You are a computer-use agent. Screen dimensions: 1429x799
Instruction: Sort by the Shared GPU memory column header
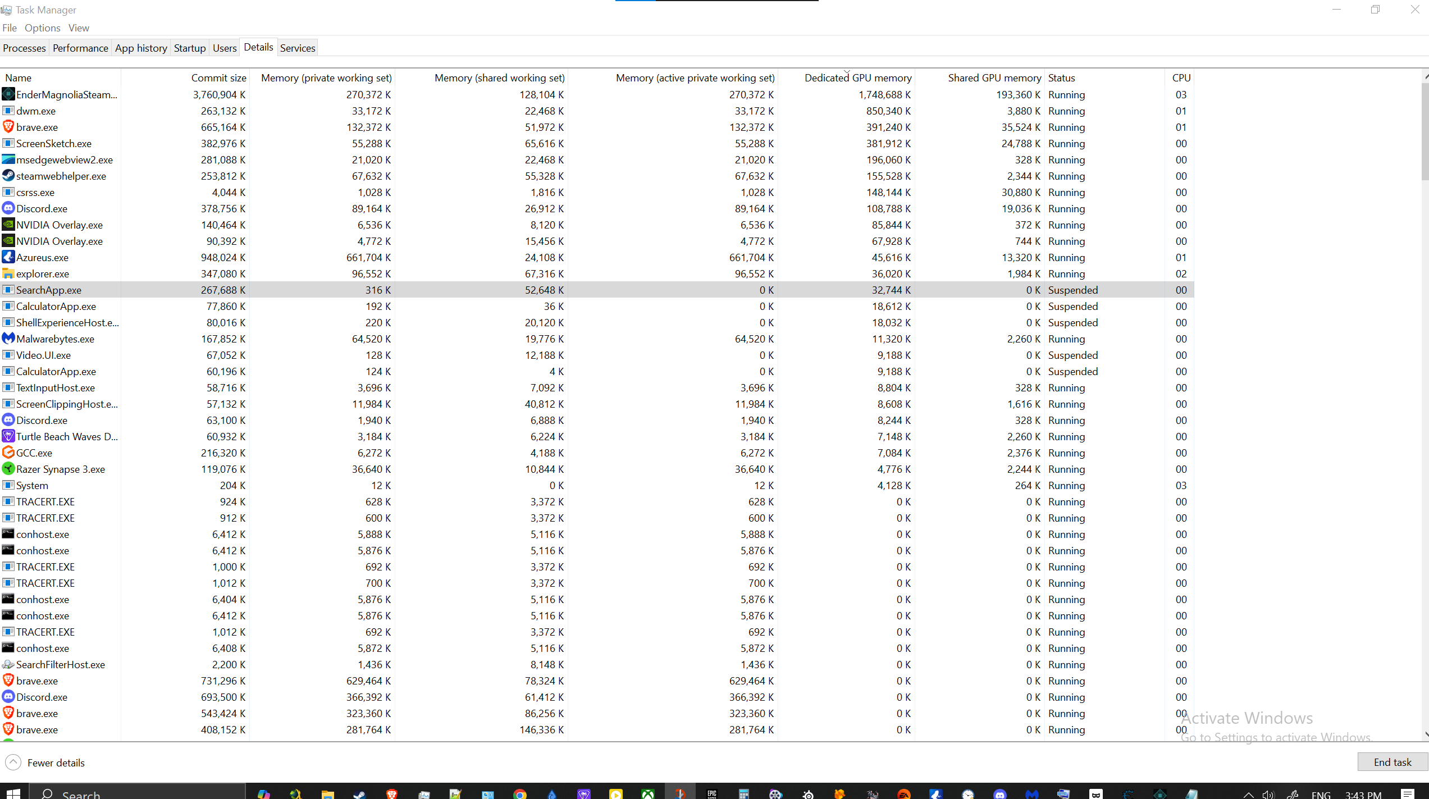point(980,78)
